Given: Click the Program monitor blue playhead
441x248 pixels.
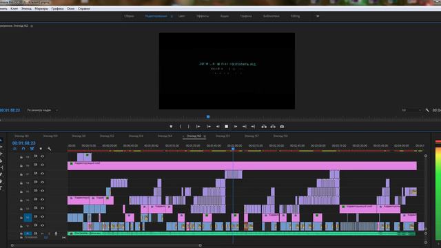Looking at the screenshot, I should pyautogui.click(x=208, y=116).
